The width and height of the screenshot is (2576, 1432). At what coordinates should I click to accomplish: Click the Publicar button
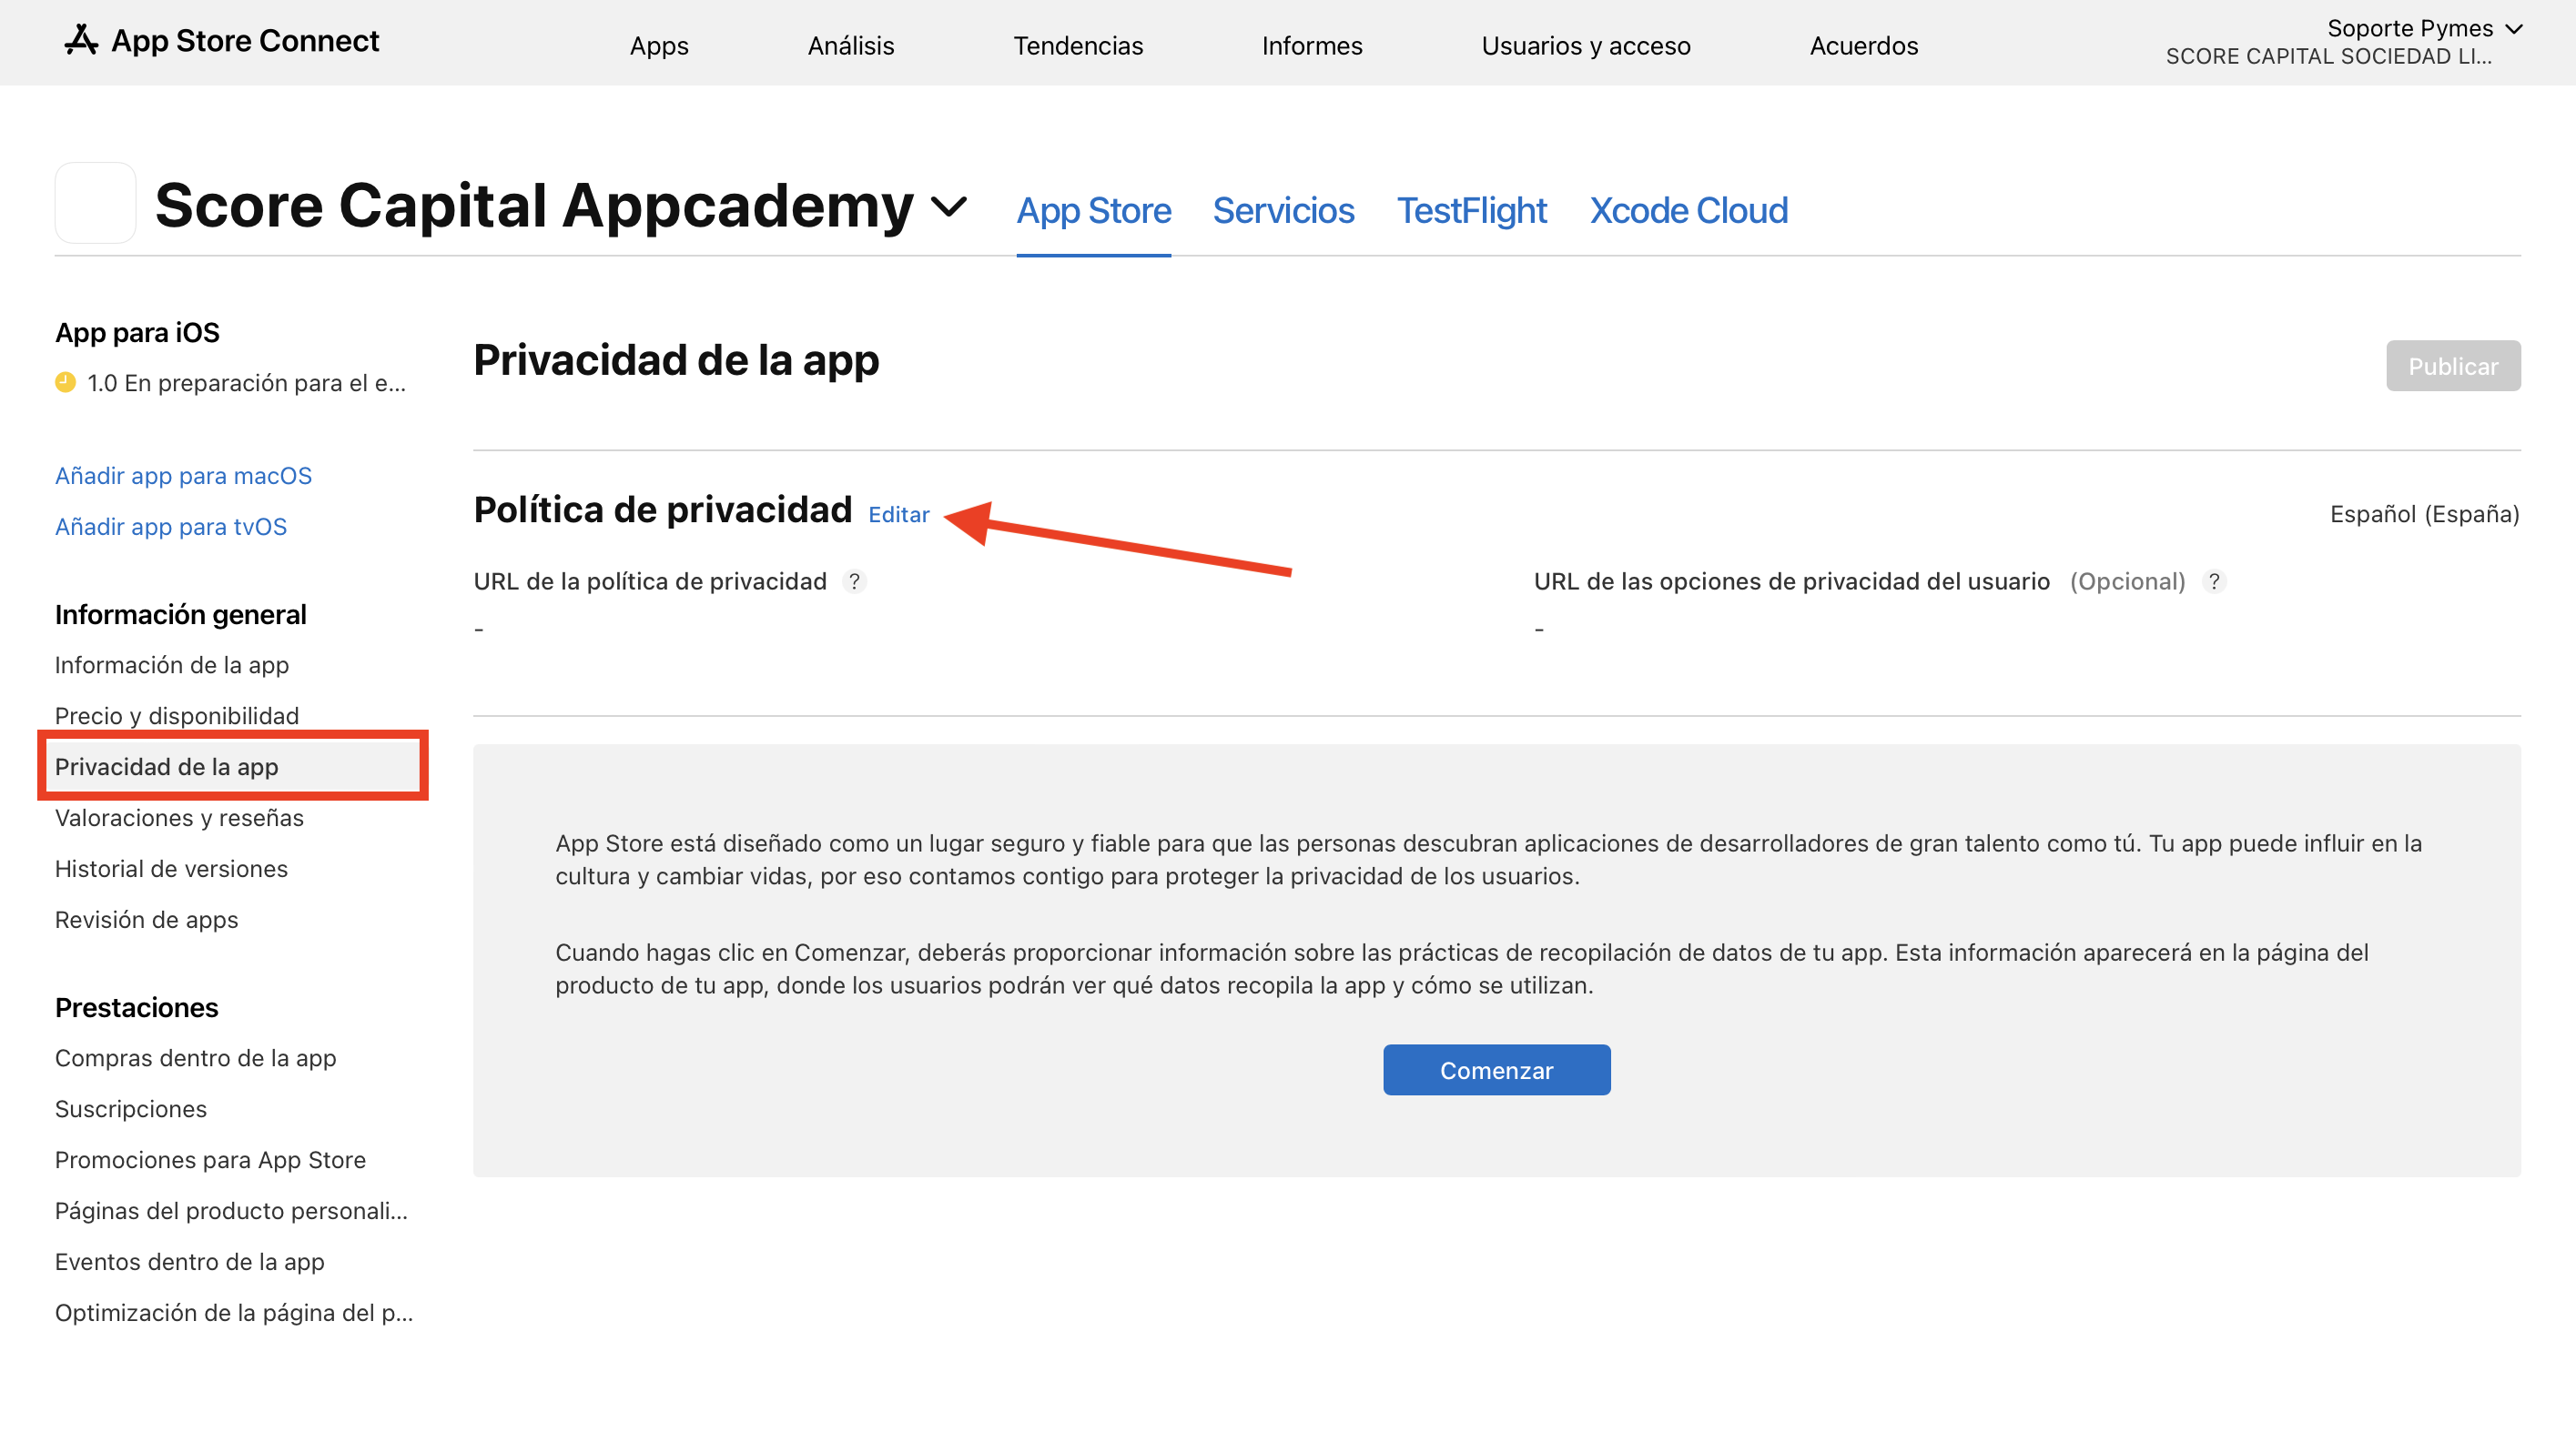click(2452, 367)
